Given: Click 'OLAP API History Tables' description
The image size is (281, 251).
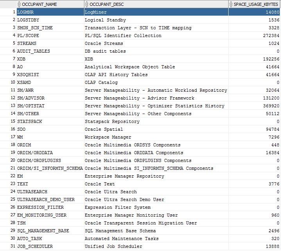Looking at the screenshot, I should (x=156, y=75).
